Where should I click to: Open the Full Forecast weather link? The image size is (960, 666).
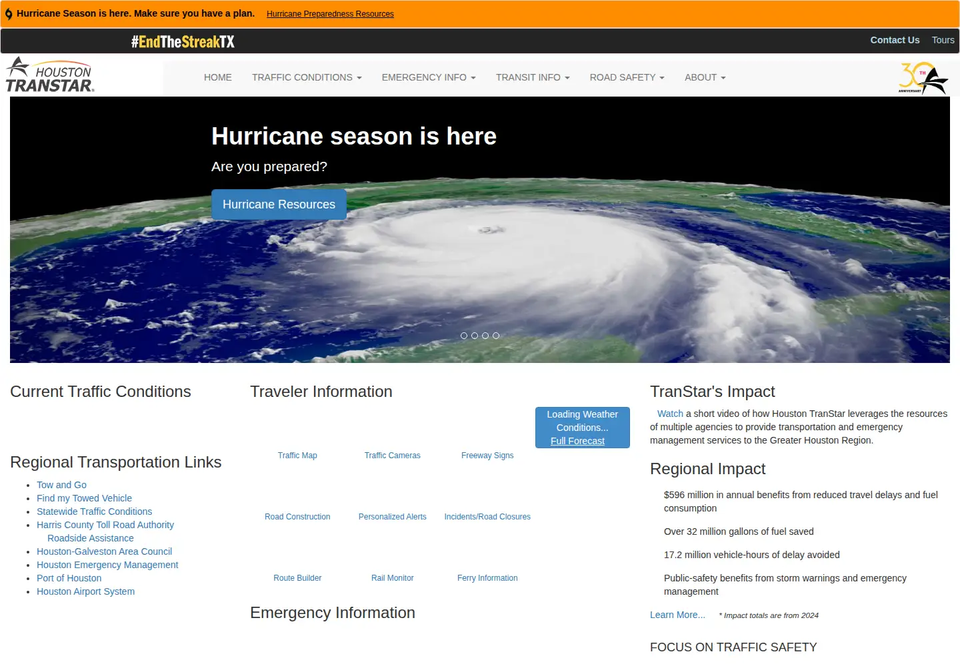[577, 441]
